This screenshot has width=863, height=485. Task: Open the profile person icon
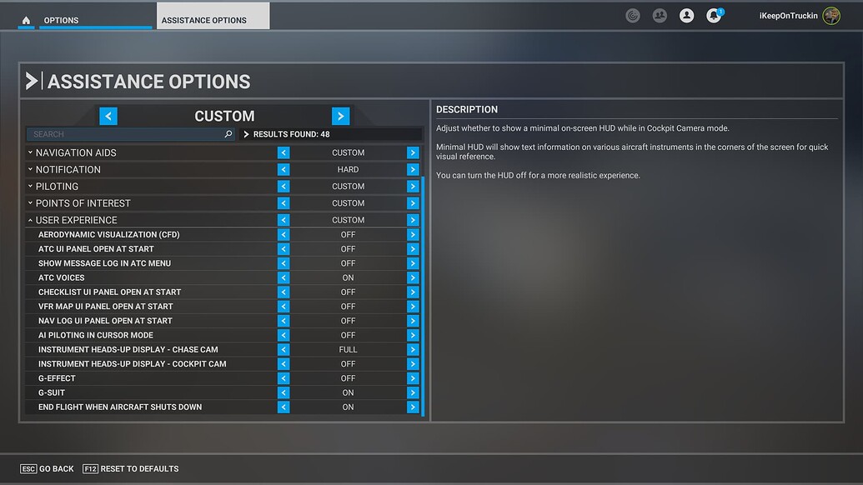pyautogui.click(x=686, y=15)
